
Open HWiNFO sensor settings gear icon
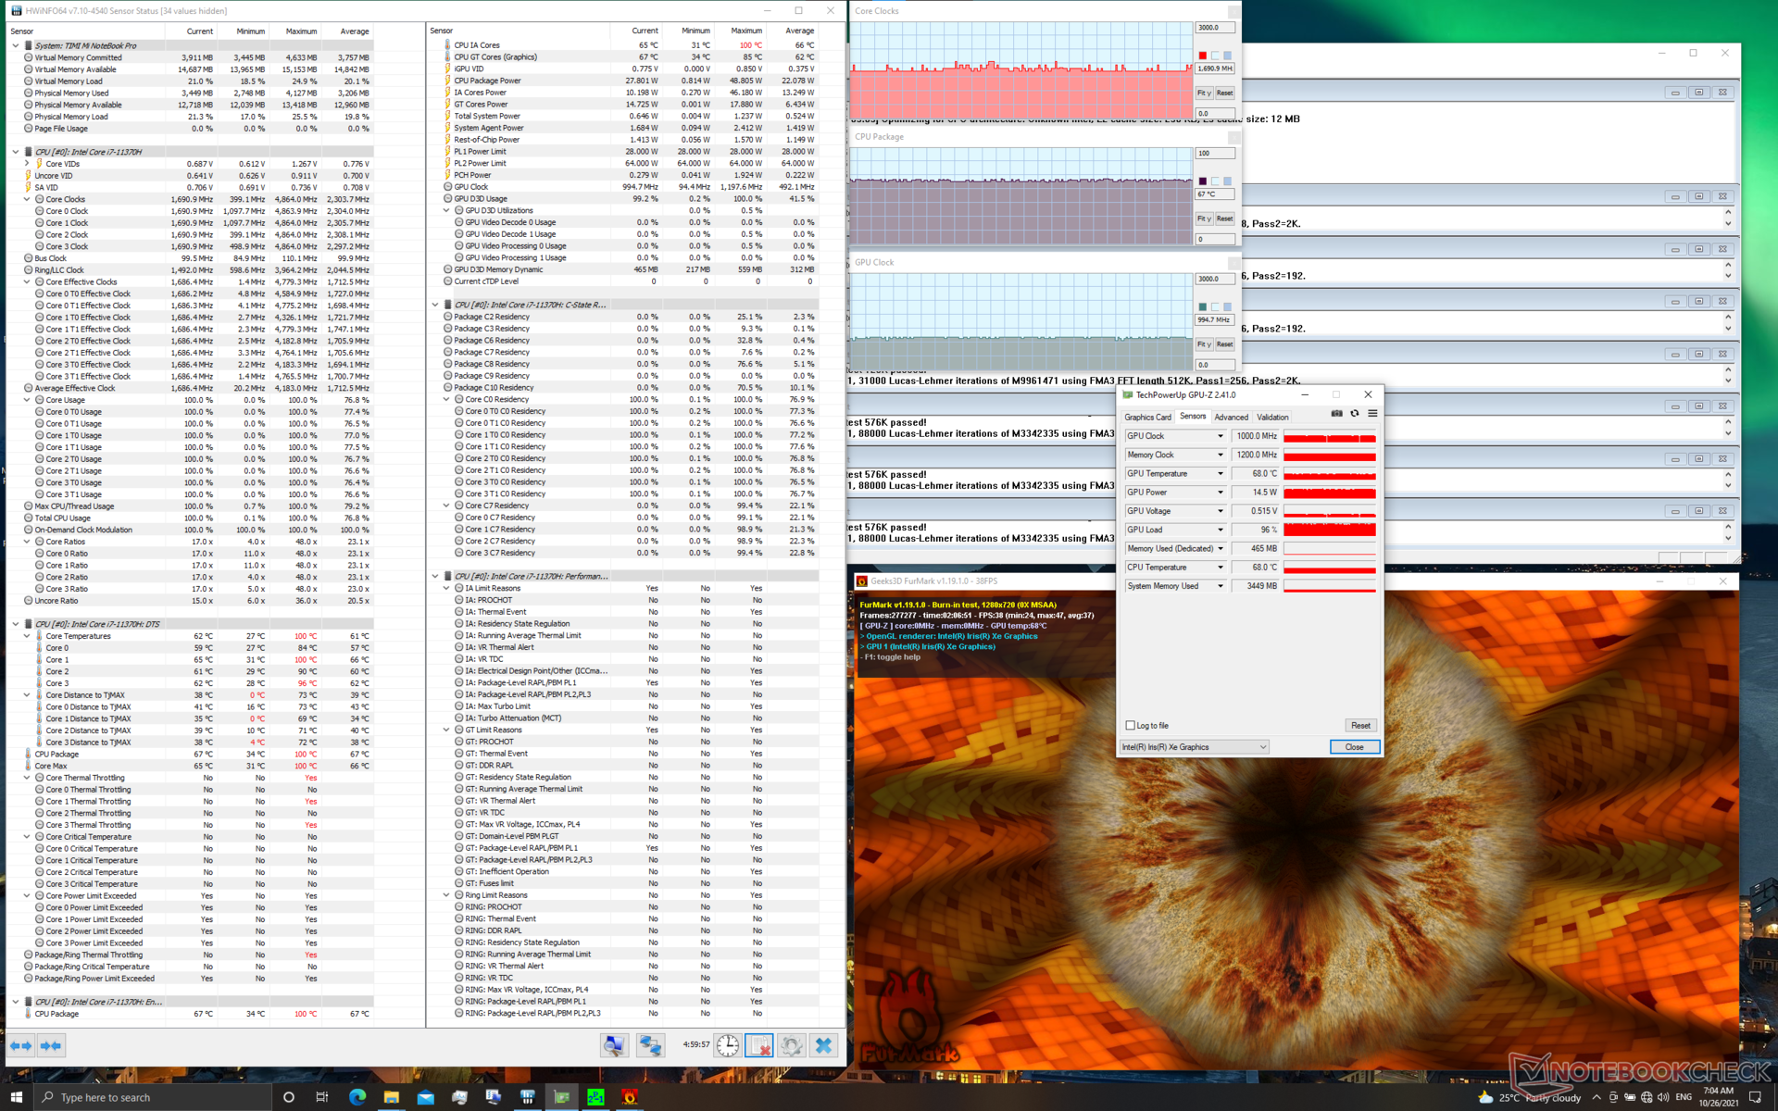[791, 1045]
